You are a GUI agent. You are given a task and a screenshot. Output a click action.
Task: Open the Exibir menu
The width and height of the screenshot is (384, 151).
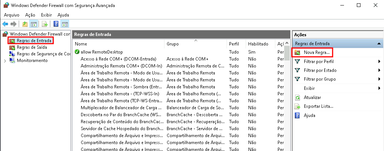click(46, 15)
